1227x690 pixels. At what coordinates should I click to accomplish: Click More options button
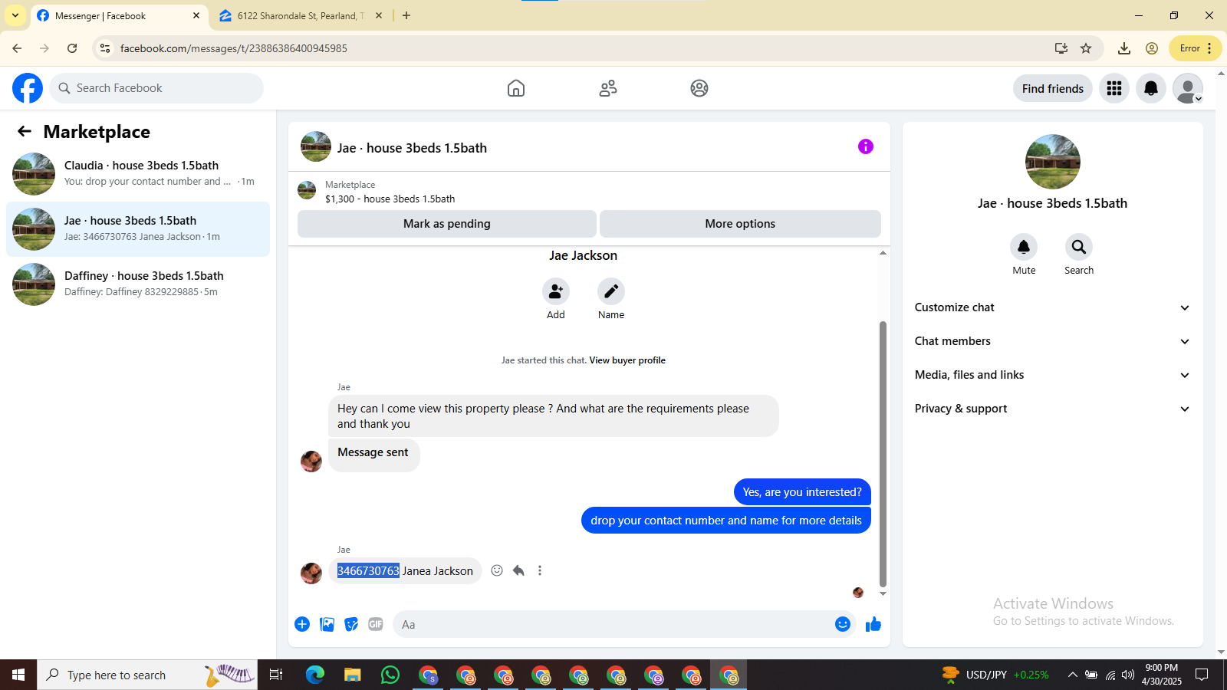(x=740, y=224)
